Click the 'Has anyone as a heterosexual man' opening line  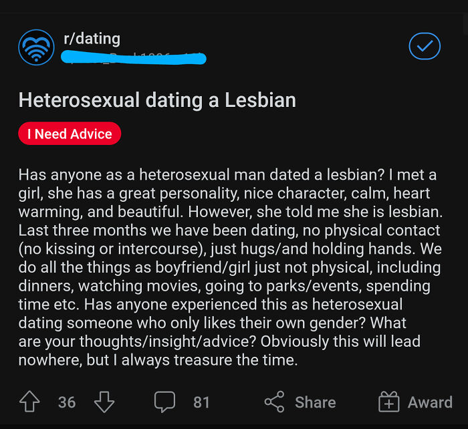[227, 175]
